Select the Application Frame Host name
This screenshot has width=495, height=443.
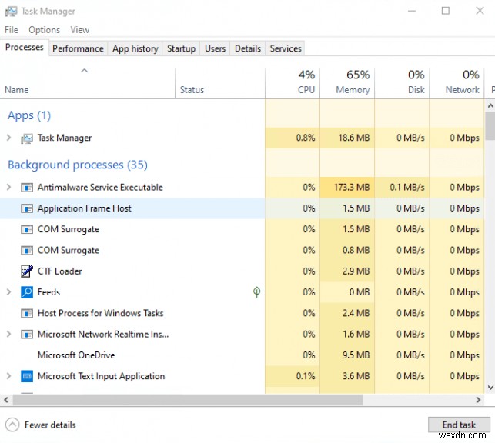coord(84,208)
